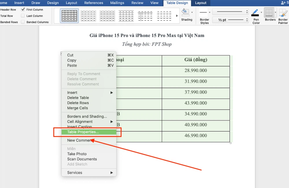Screen dimensions: 289x188
Task: Open the Shading dropdown arrow
Action: pos(191,12)
